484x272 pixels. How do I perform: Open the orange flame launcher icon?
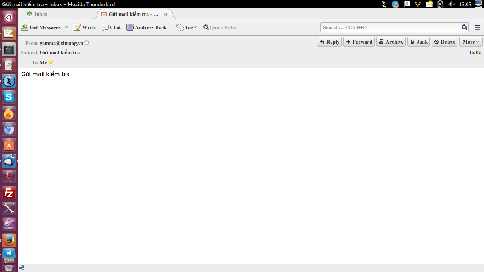9,113
